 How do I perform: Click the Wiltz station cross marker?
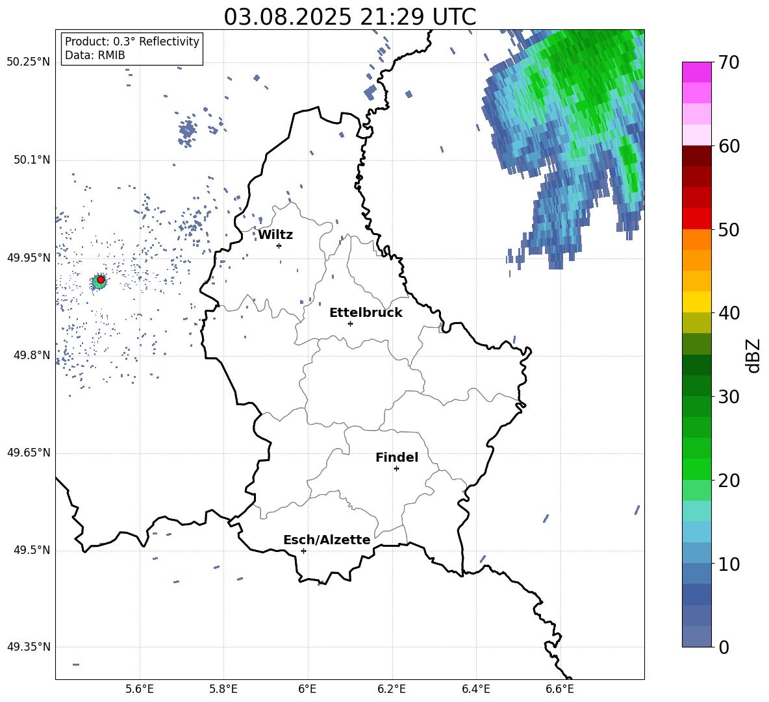click(x=279, y=245)
